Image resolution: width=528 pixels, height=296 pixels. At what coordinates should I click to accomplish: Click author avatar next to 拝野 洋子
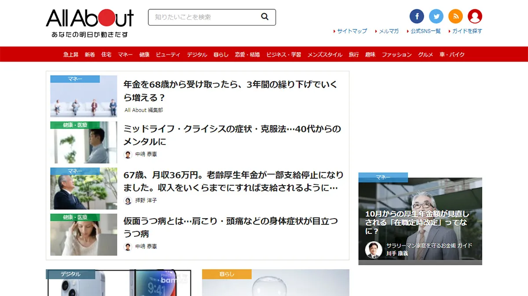pyautogui.click(x=128, y=201)
